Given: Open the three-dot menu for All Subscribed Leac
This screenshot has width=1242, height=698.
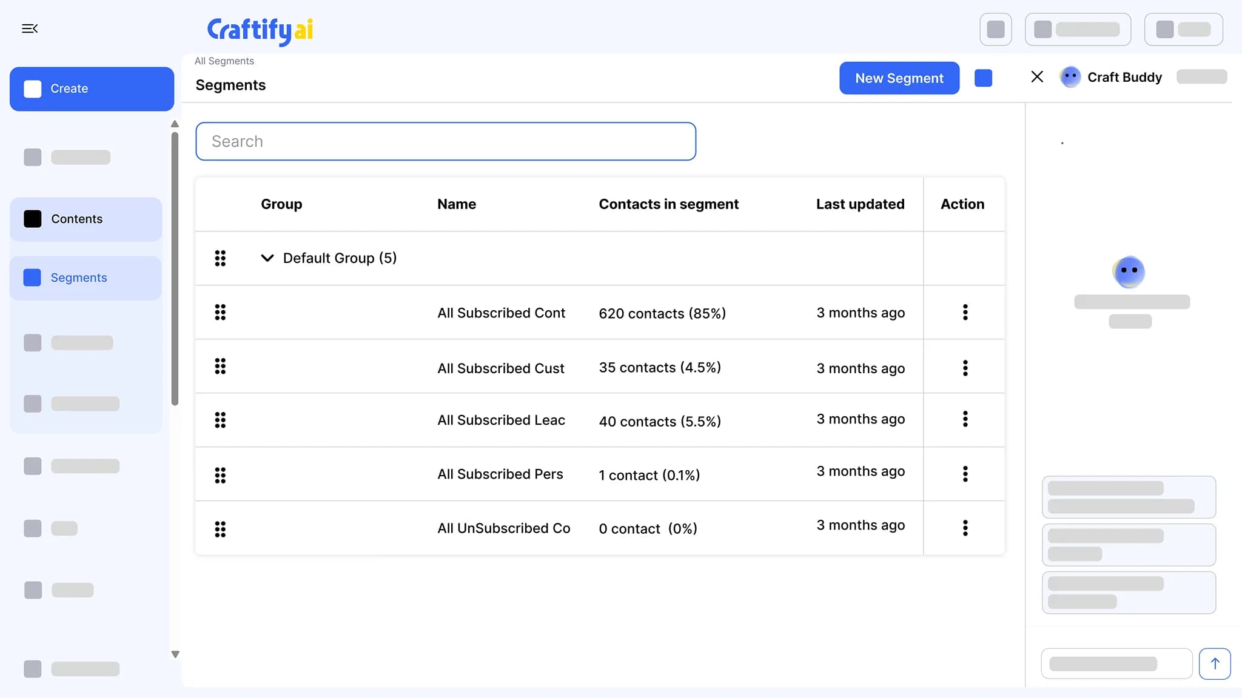Looking at the screenshot, I should coord(965,419).
